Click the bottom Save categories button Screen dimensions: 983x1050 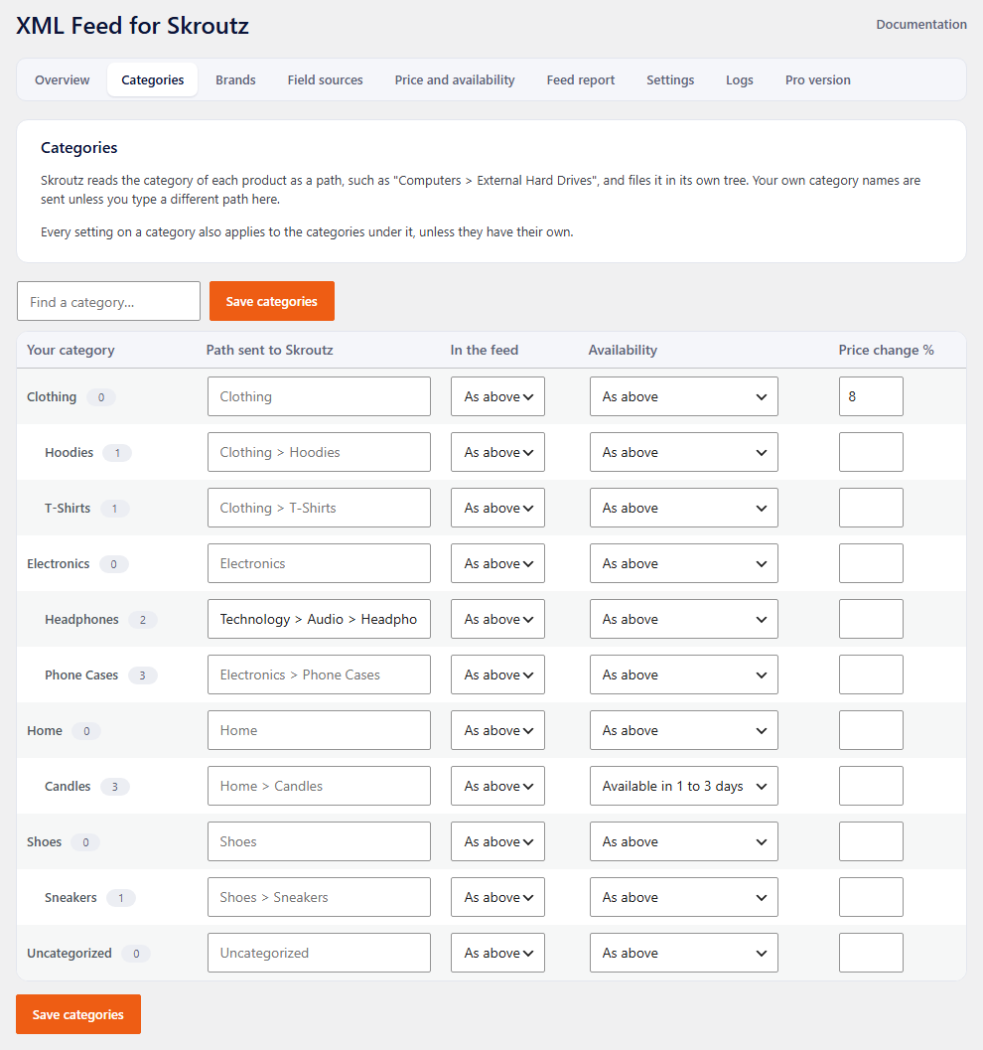[x=78, y=1014]
